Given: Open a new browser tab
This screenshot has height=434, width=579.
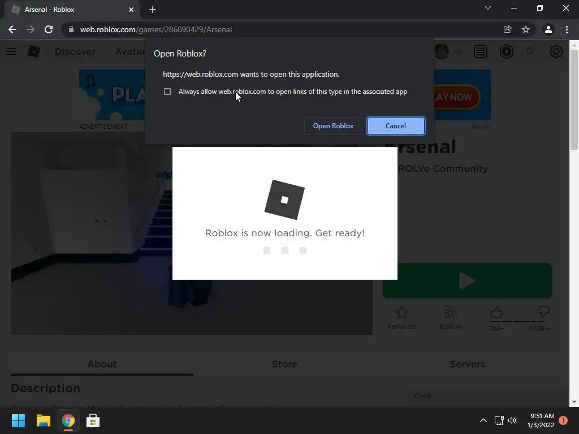Looking at the screenshot, I should point(153,10).
